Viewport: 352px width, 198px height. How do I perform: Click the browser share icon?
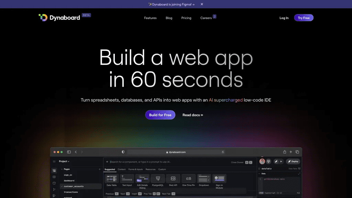[x=284, y=152]
